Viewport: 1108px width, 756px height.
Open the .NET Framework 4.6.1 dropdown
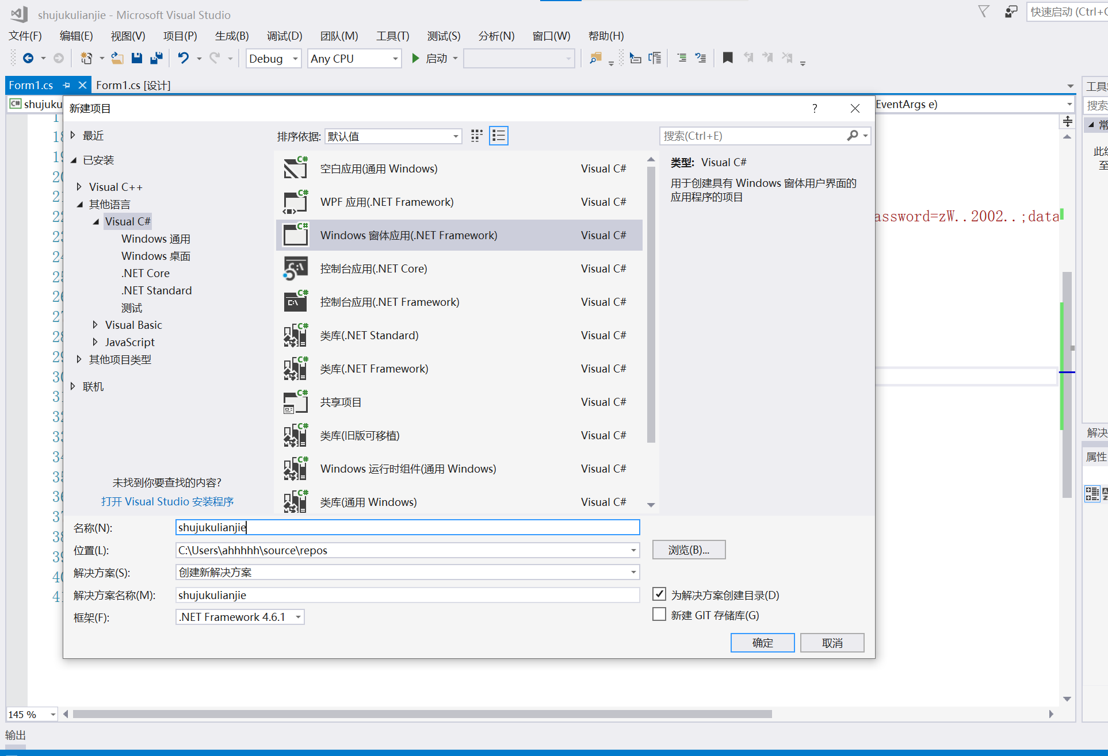tap(298, 617)
